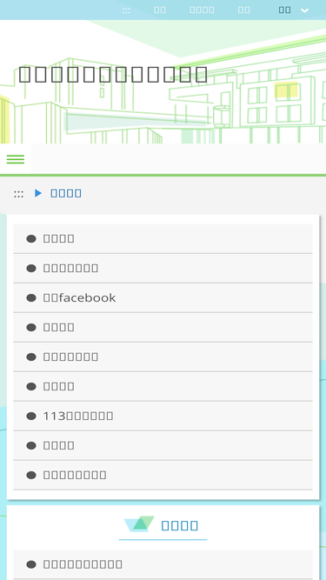Open the facebook link in the list
This screenshot has width=326, height=580.
[x=163, y=297]
